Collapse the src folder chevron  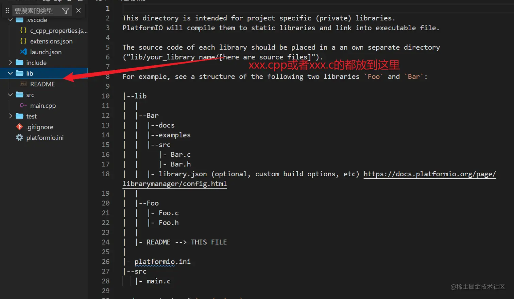click(10, 95)
